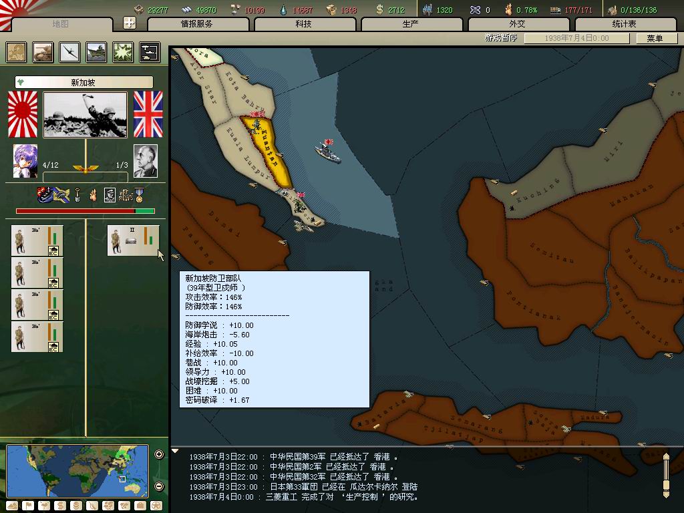
Task: Switch to political map mode (flag icon)
Action: point(28,506)
